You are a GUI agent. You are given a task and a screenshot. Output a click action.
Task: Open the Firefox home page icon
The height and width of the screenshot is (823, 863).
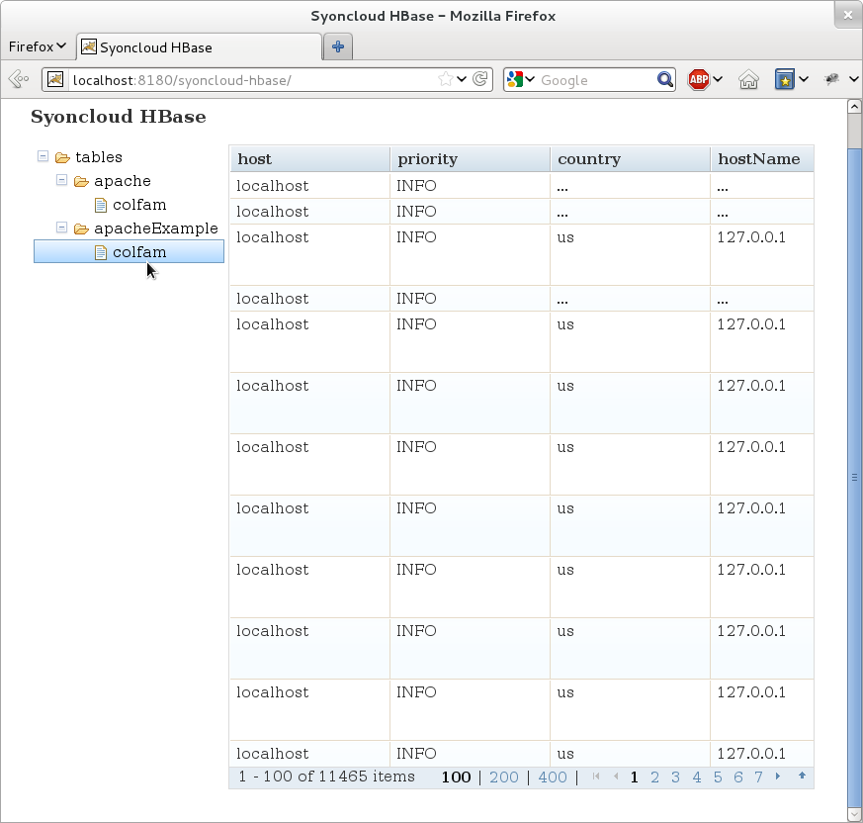pos(748,79)
